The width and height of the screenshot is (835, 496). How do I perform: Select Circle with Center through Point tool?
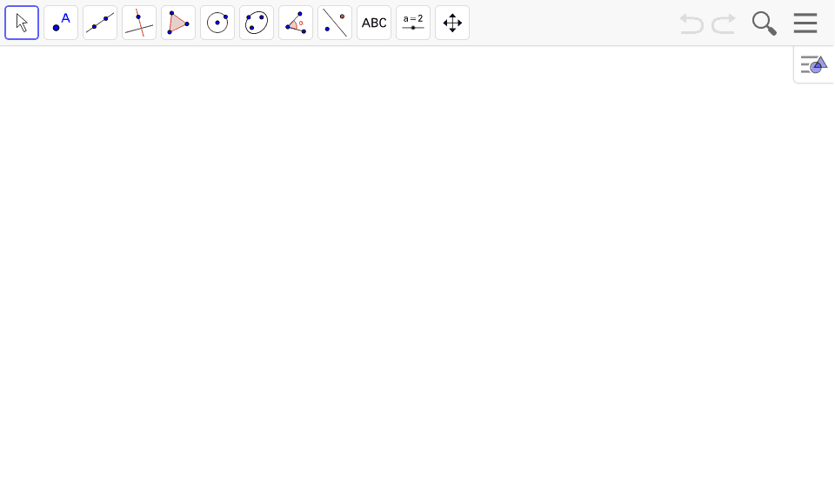pyautogui.click(x=217, y=23)
